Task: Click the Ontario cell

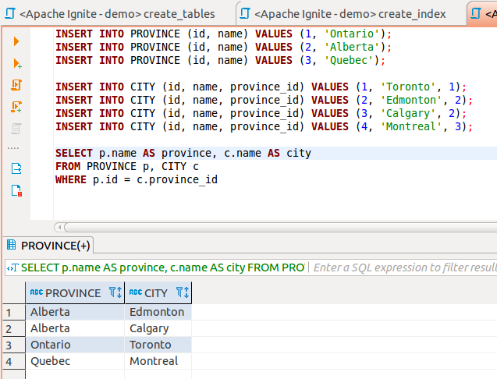Action: point(75,345)
